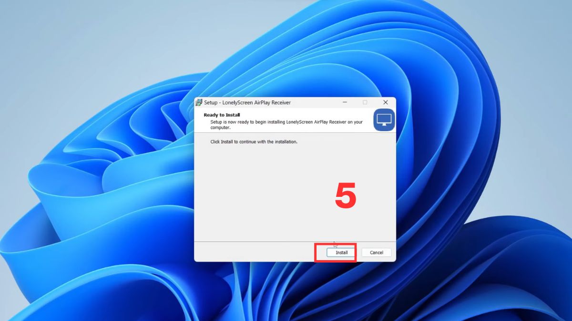Click the red number 5 annotation
The width and height of the screenshot is (572, 321).
pos(346,196)
